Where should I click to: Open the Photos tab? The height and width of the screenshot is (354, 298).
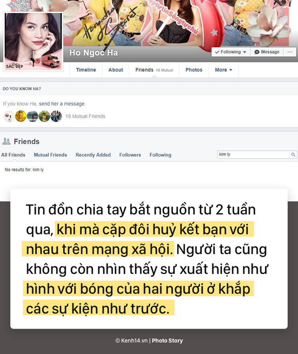[194, 70]
